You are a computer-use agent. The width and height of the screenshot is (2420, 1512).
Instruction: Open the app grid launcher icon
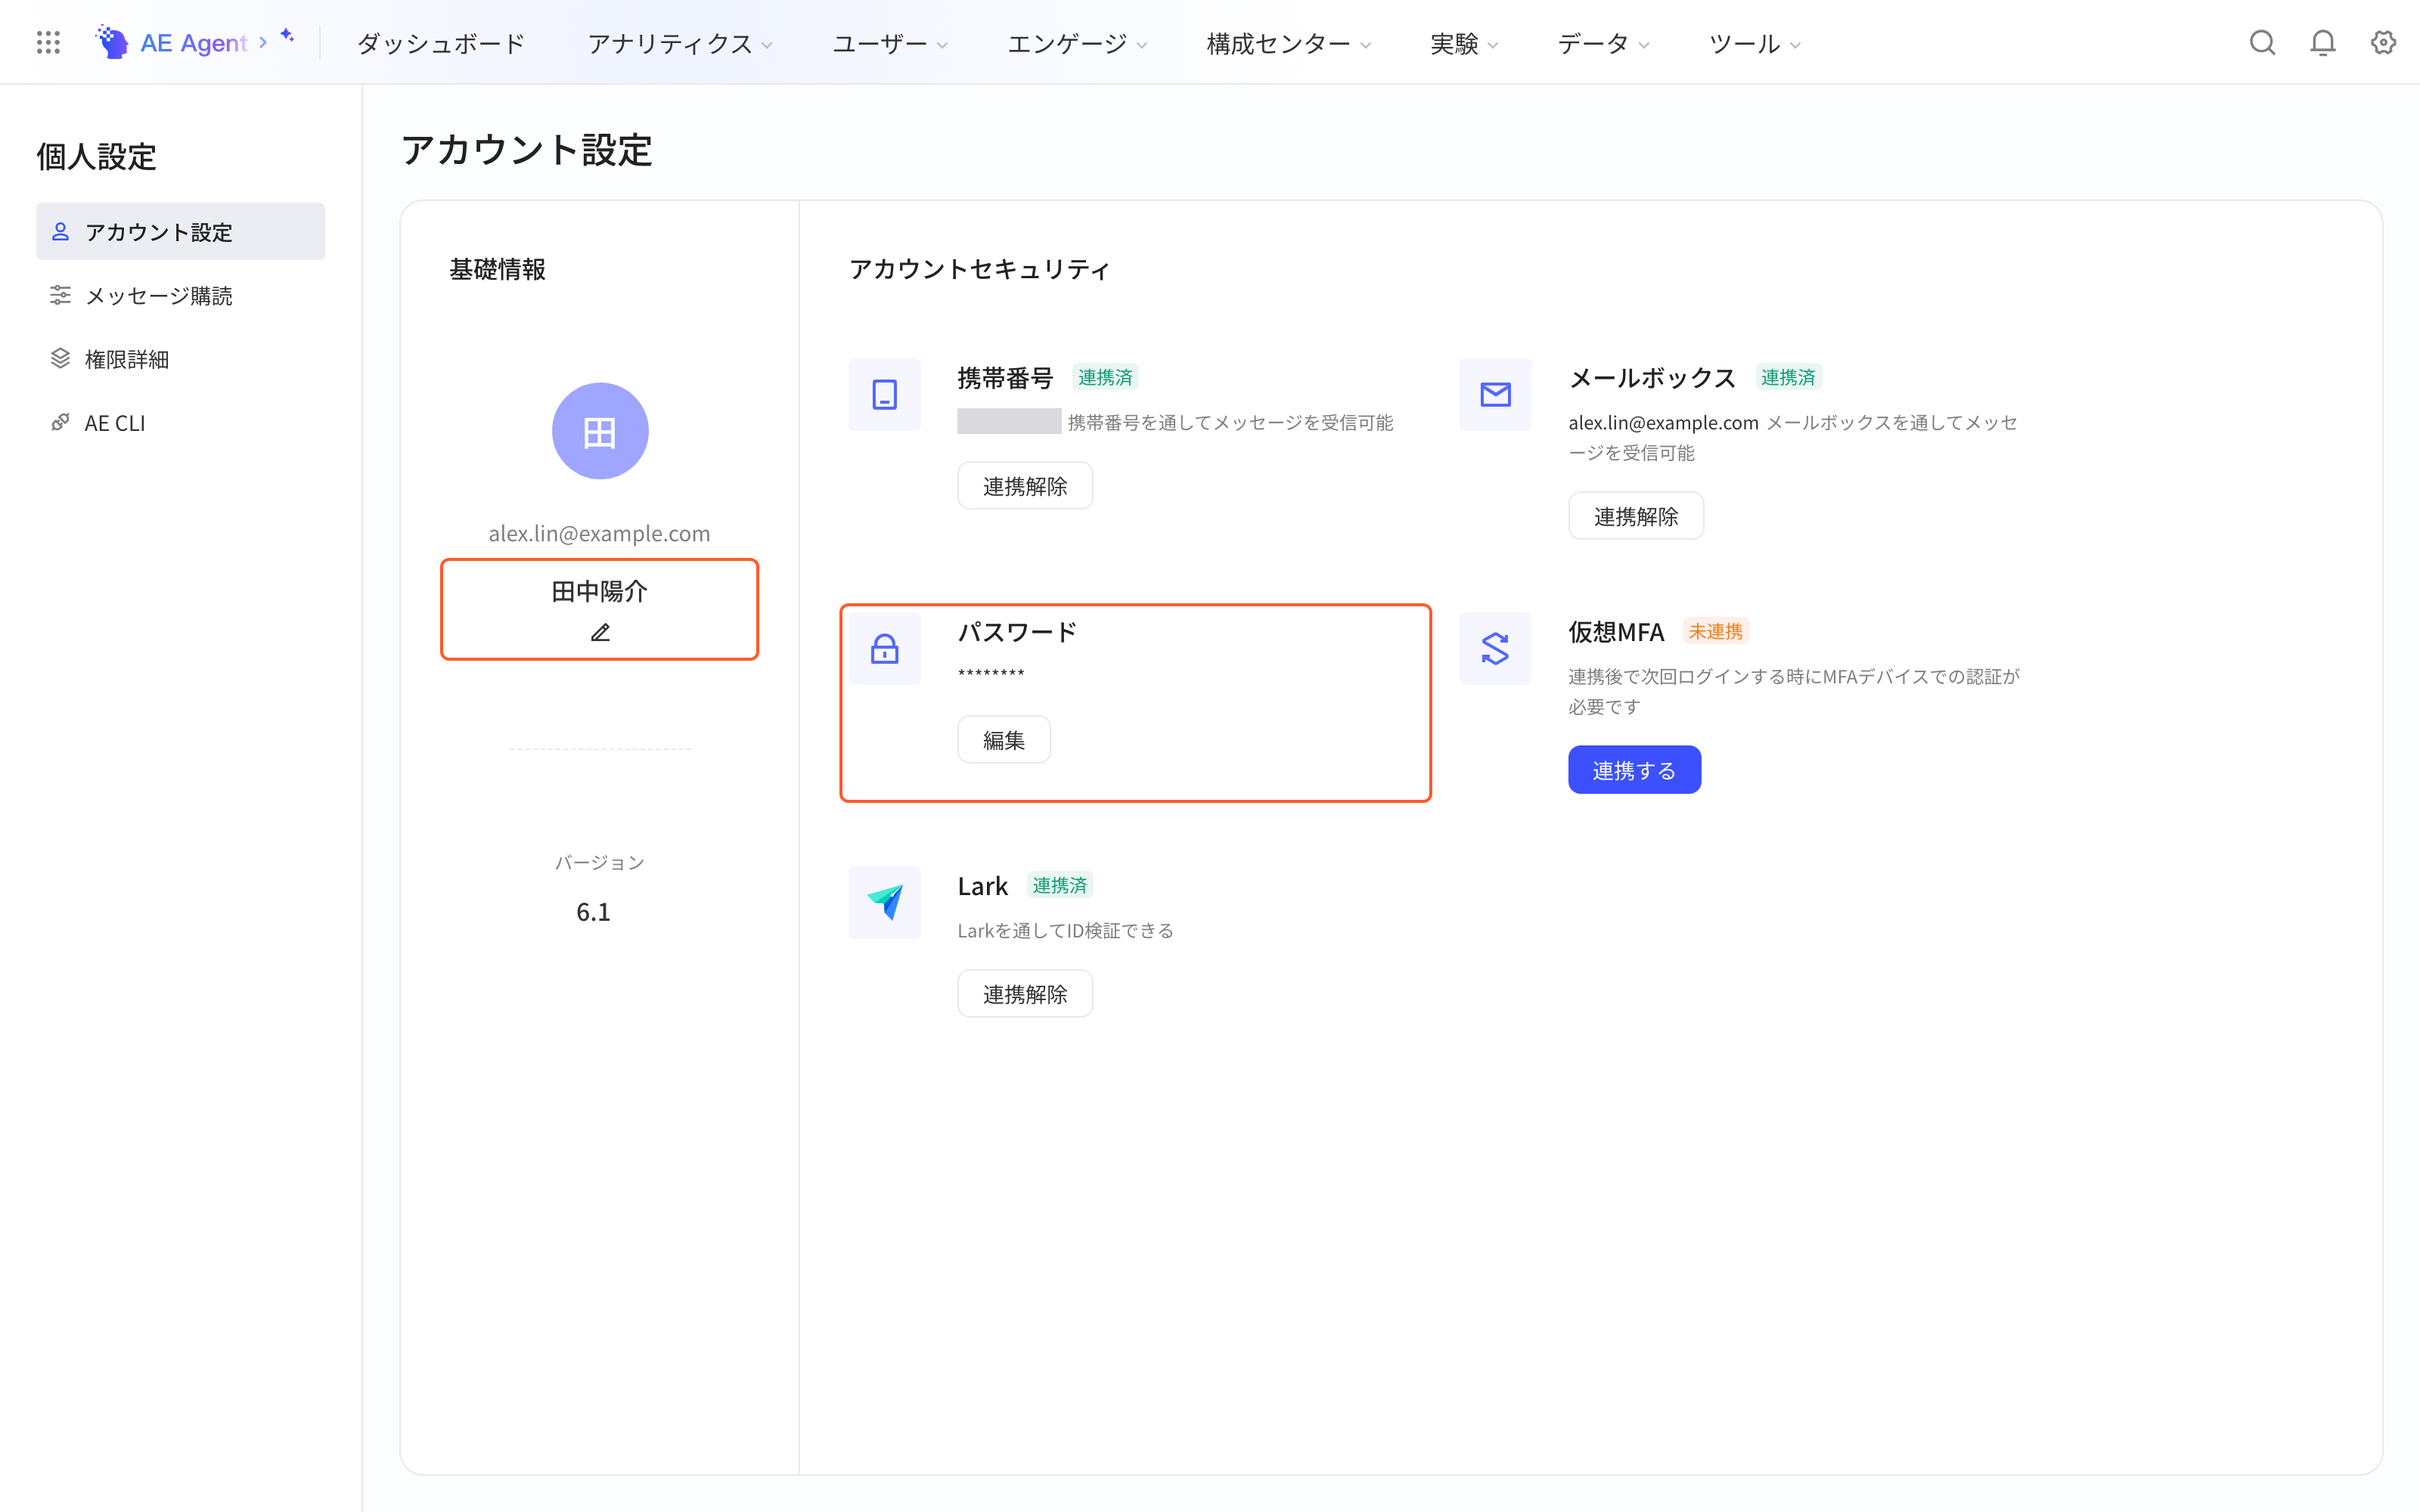(48, 42)
